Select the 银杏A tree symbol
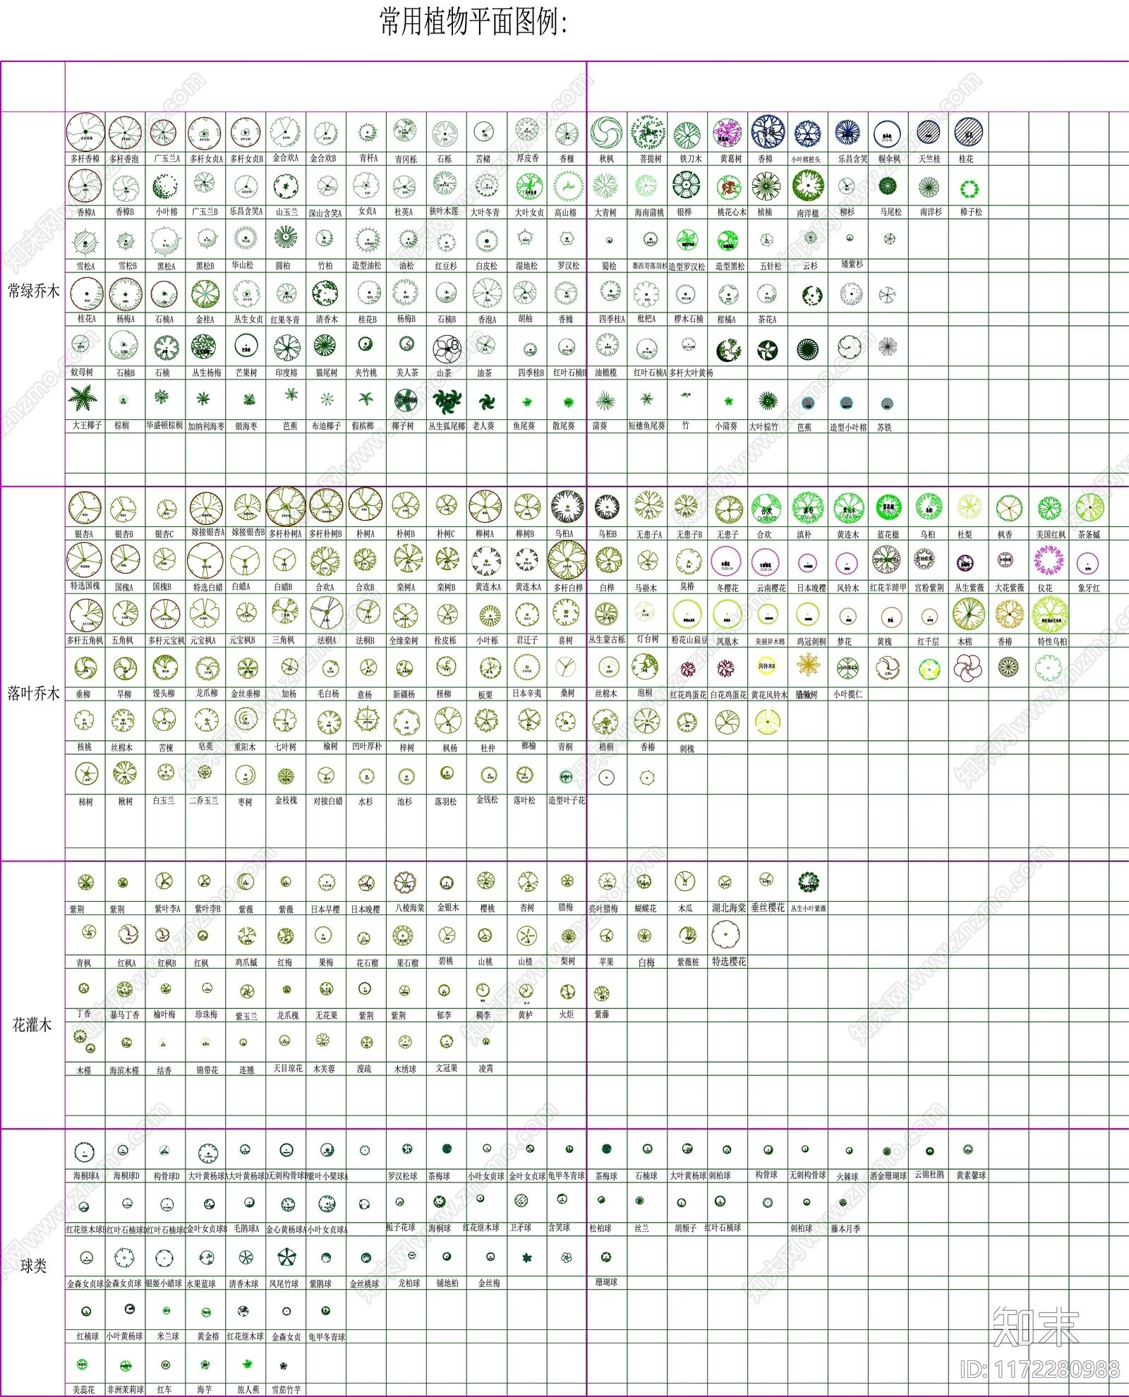Image resolution: width=1129 pixels, height=1397 pixels. point(85,508)
